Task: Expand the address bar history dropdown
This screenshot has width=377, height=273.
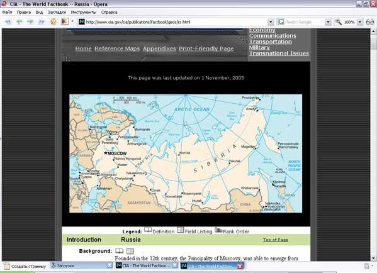Action: 271,22
